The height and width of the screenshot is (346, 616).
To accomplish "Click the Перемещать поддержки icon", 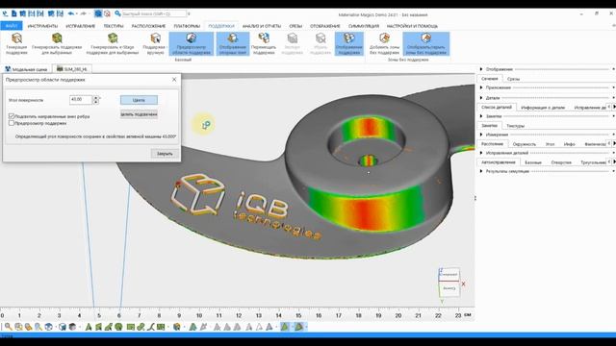I will click(x=264, y=43).
